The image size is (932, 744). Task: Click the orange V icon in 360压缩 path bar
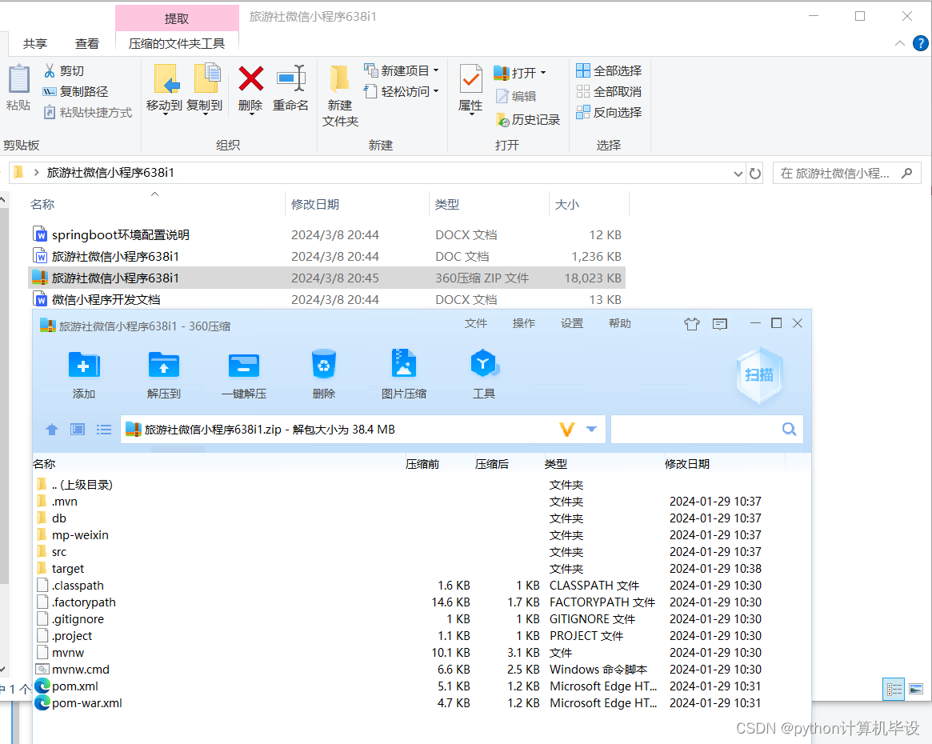[x=567, y=429]
